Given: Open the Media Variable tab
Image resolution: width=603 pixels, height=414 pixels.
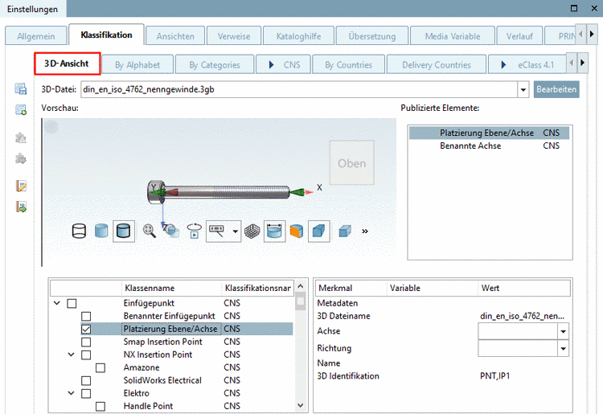Looking at the screenshot, I should (x=453, y=36).
